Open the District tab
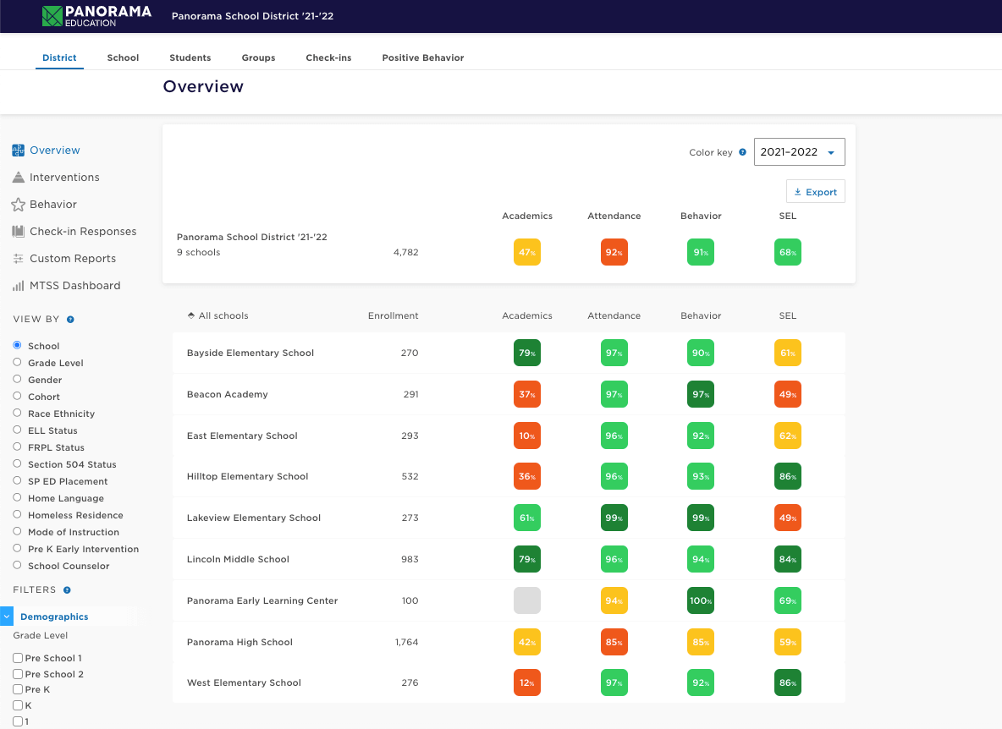Image resolution: width=1002 pixels, height=729 pixels. (x=59, y=58)
